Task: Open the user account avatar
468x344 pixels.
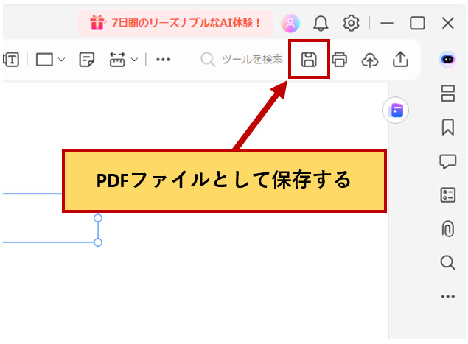Action: point(290,23)
